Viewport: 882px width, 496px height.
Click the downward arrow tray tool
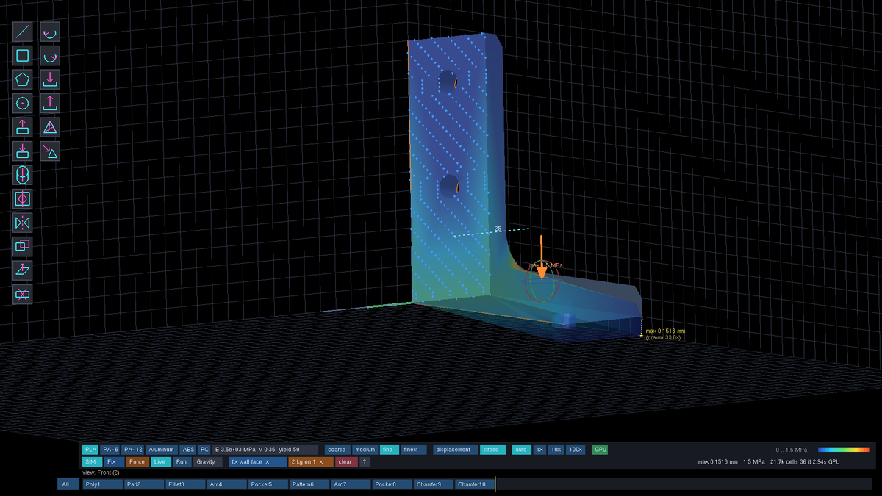click(x=50, y=79)
